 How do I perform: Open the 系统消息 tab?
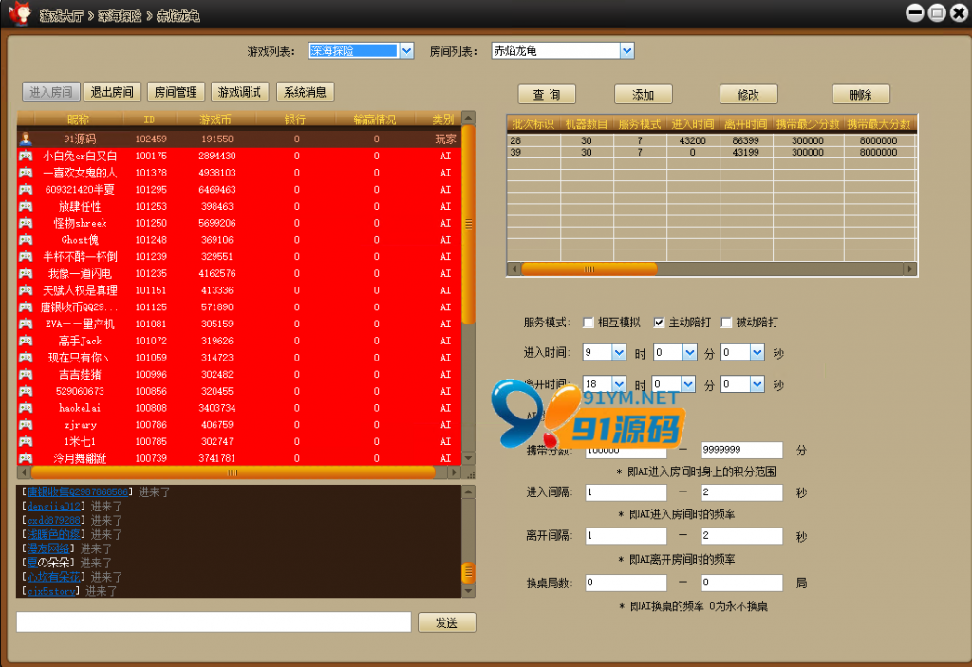(305, 92)
